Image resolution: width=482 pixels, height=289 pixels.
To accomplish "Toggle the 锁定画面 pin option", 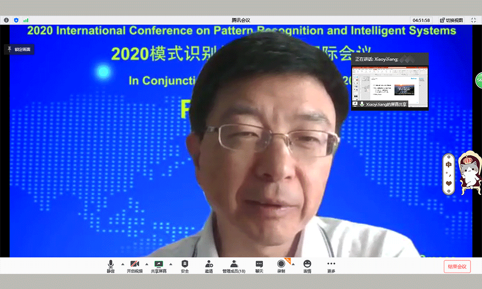I will pyautogui.click(x=19, y=49).
